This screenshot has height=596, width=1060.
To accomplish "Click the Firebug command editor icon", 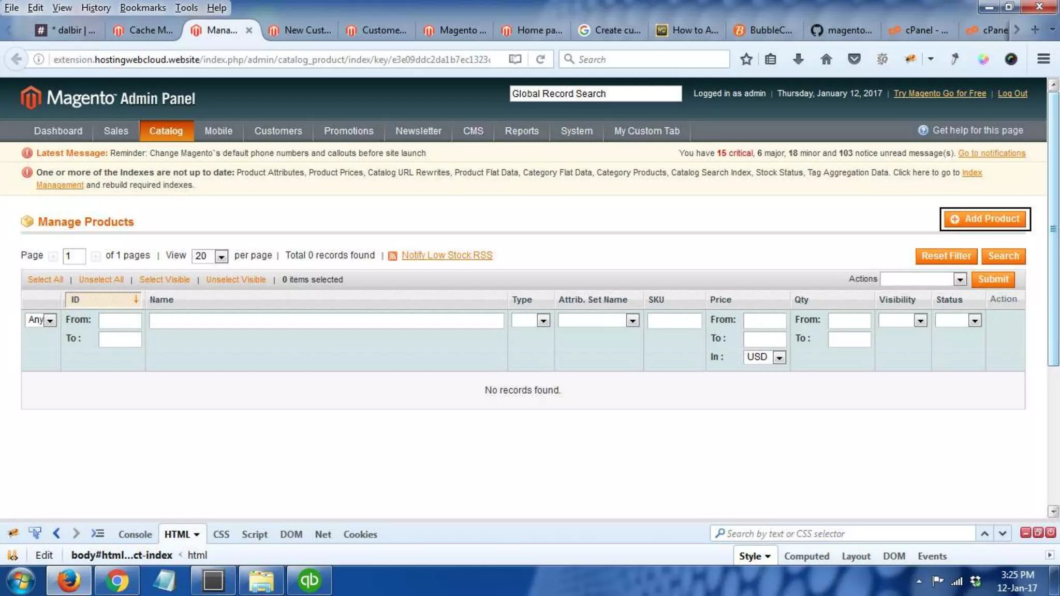I will [97, 533].
